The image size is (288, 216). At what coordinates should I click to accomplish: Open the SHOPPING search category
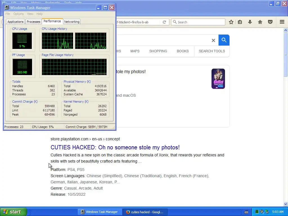point(158,51)
